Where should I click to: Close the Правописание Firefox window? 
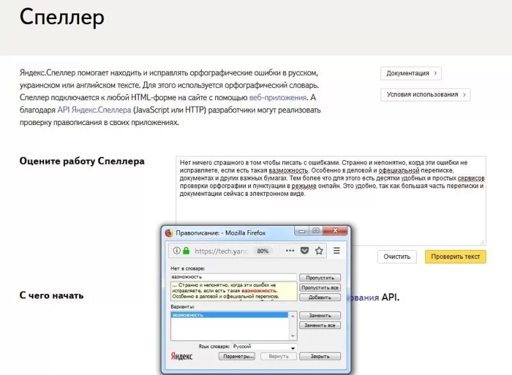(x=335, y=230)
